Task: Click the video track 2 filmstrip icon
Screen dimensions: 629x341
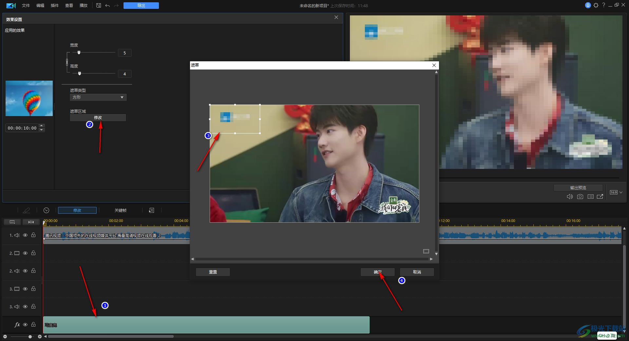Action: pos(17,253)
